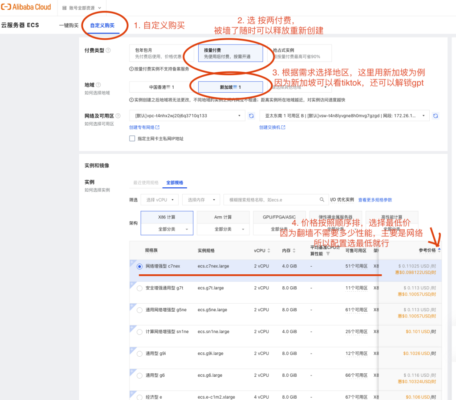The height and width of the screenshot is (400, 456).
Task: Select the GPU/FPGA/ASIC architecture tab
Action: coord(279,217)
